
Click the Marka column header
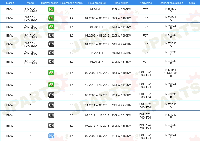pyautogui.click(x=10, y=3)
